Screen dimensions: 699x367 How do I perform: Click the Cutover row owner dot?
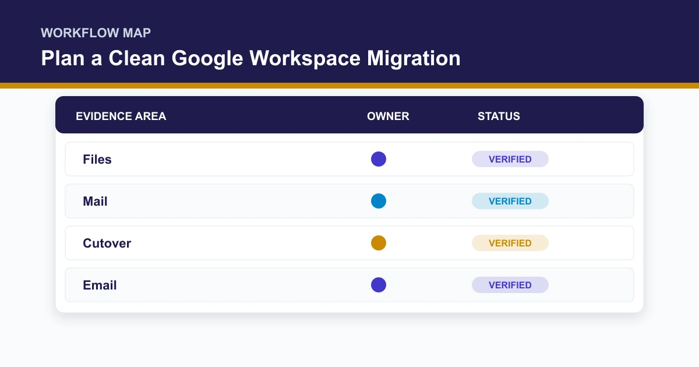coord(379,243)
